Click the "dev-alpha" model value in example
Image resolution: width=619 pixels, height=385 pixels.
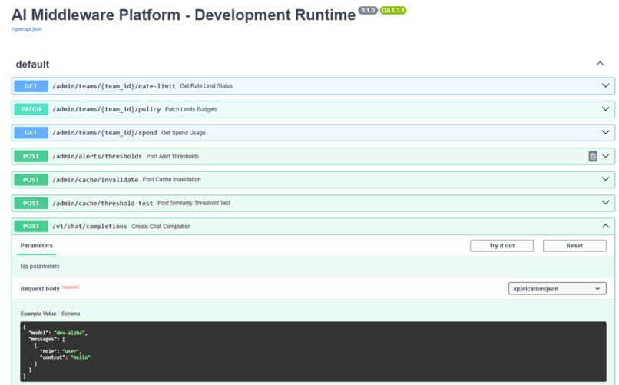[69, 333]
